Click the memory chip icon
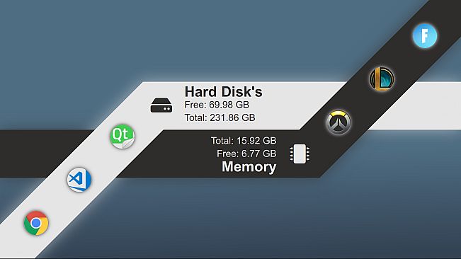Screen dimensions: 461x259 [x=300, y=154]
